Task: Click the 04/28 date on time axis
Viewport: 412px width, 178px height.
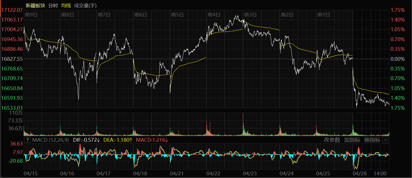Action: (360, 174)
